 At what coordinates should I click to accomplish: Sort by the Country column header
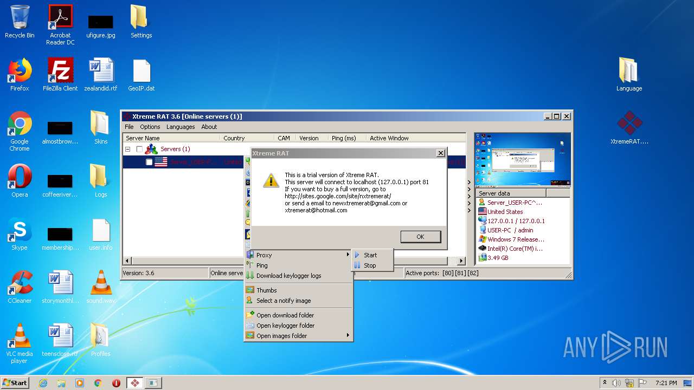(x=247, y=138)
